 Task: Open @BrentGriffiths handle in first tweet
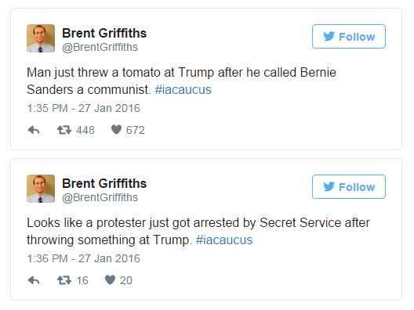pyautogui.click(x=100, y=48)
